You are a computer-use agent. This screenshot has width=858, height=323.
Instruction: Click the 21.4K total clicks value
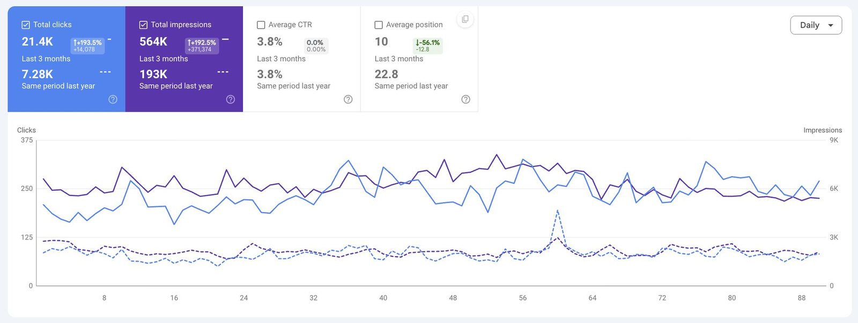click(x=38, y=42)
